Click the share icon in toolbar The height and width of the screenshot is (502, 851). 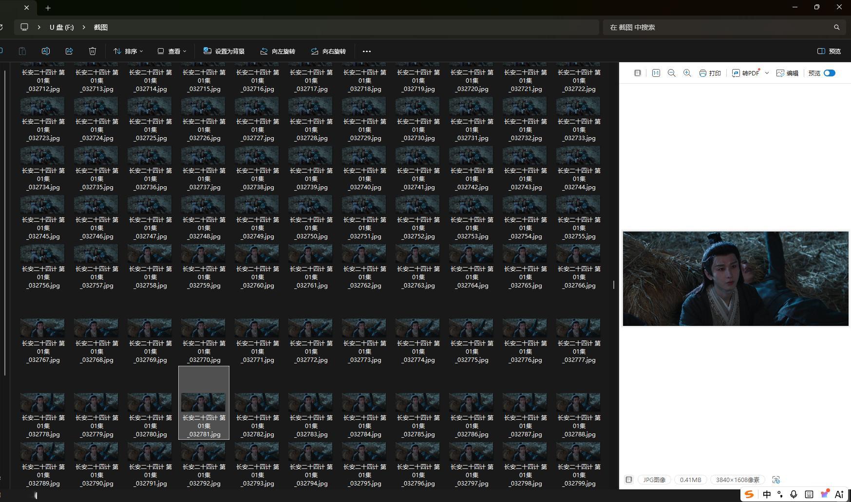pyautogui.click(x=69, y=51)
